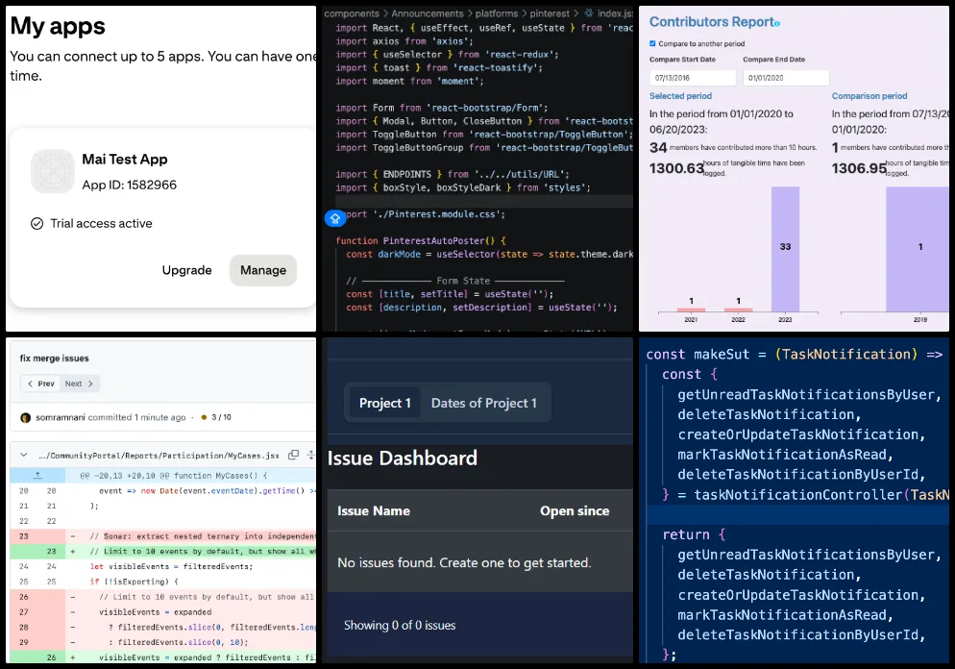Viewport: 955px width, 669px height.
Task: Open the '3 / 10' checks status
Action: 221,417
